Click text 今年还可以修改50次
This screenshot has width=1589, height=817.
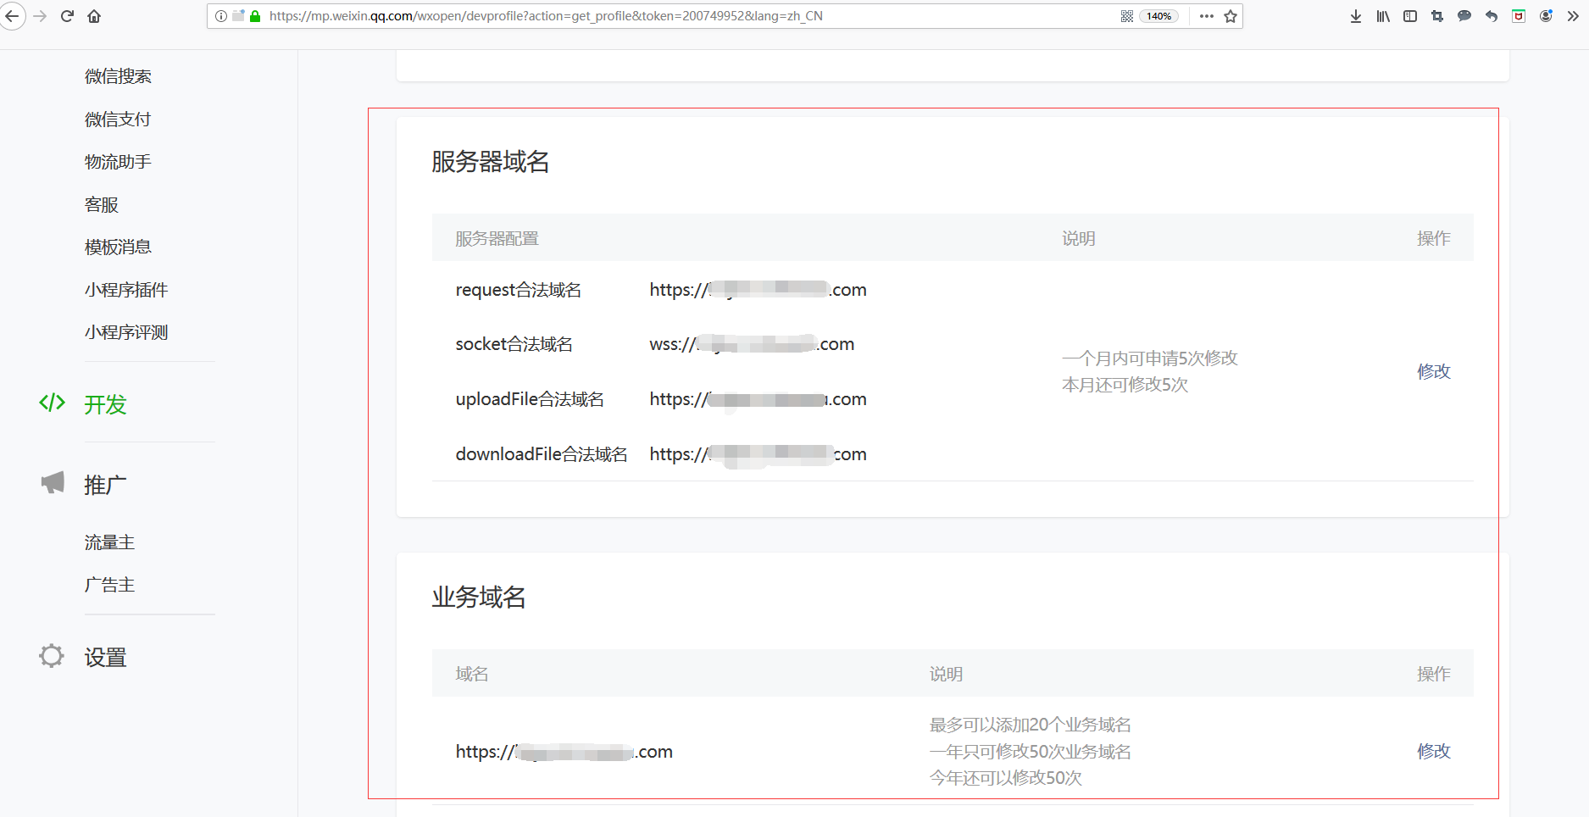(x=1006, y=778)
